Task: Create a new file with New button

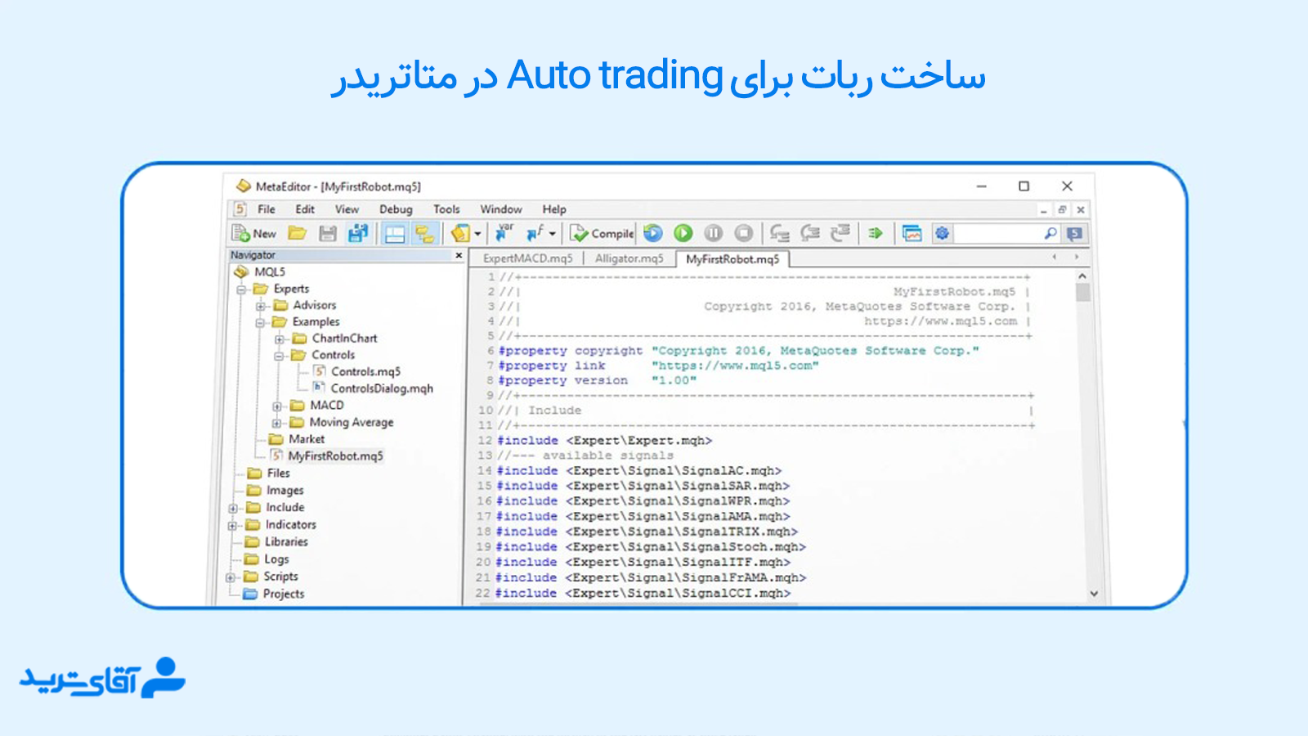Action: tap(254, 234)
